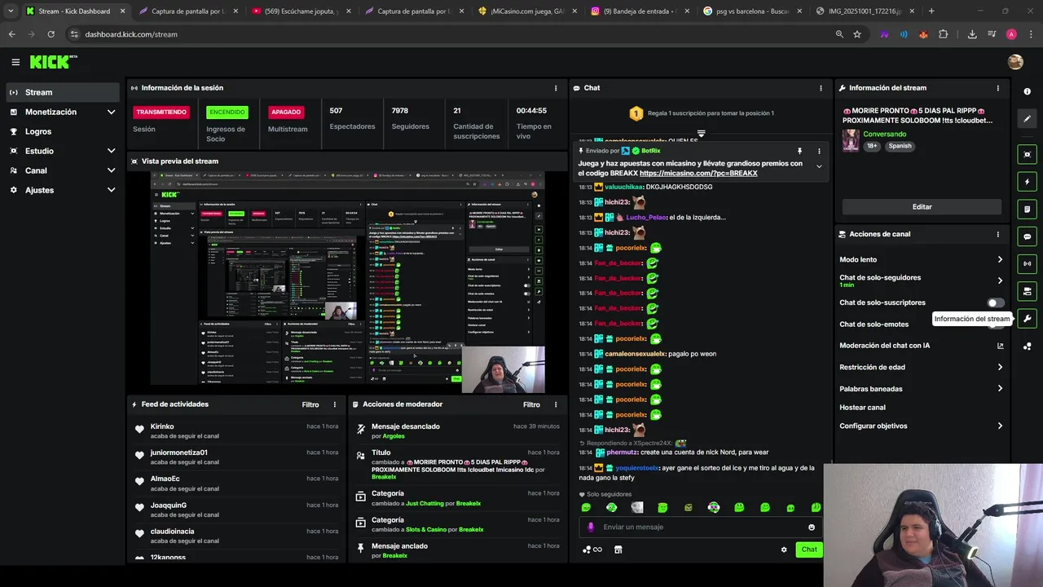Expand the Ajustes sidebar section
This screenshot has width=1043, height=587.
(111, 190)
